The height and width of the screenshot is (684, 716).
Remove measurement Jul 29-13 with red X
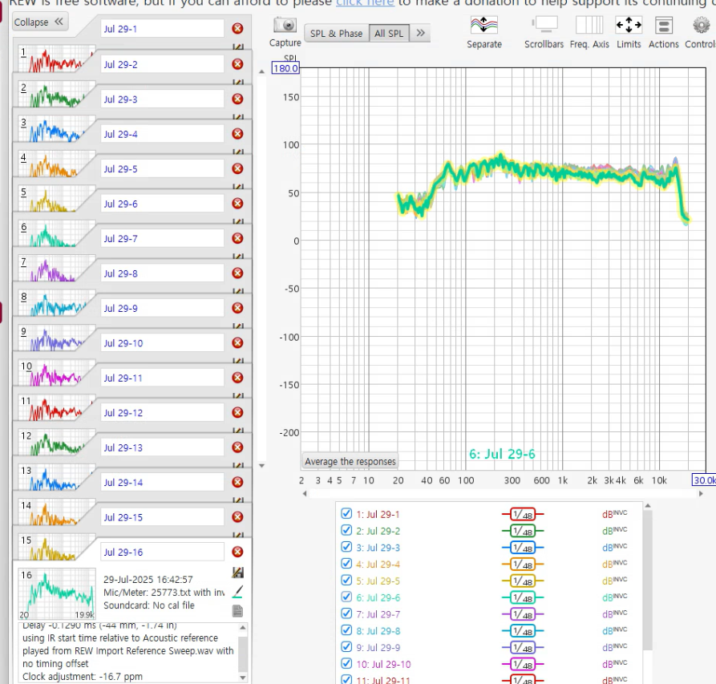pyautogui.click(x=237, y=447)
